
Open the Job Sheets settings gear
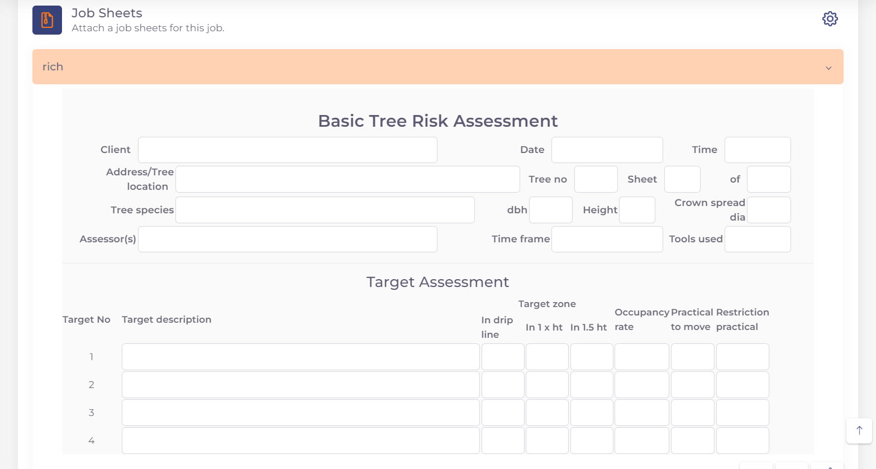[x=830, y=19]
